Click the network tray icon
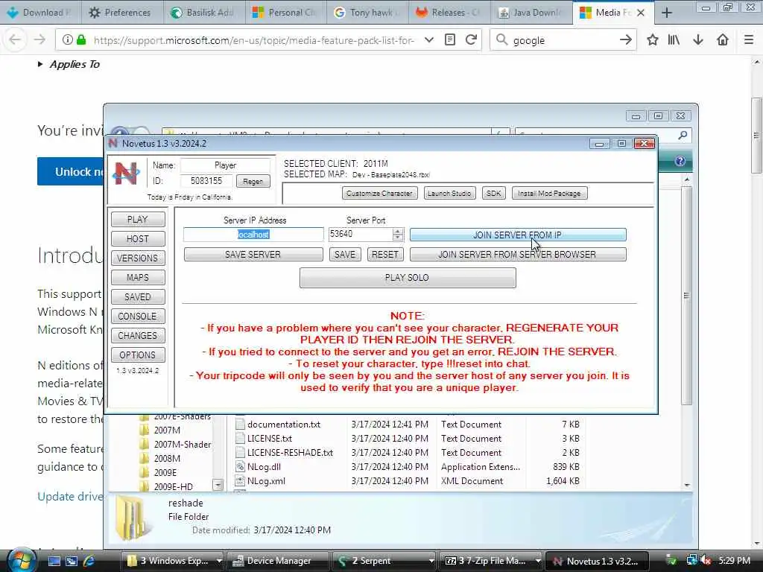The width and height of the screenshot is (763, 572). [x=691, y=561]
